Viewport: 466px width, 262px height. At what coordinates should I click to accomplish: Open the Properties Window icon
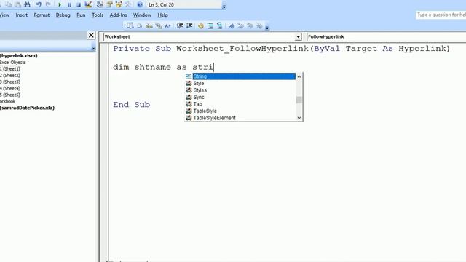pyautogui.click(x=109, y=5)
